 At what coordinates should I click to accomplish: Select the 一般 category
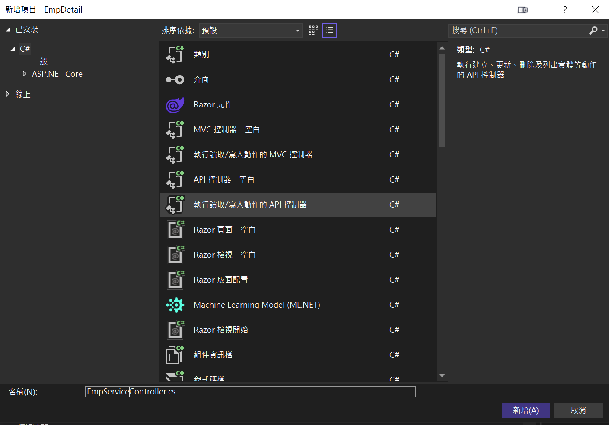coord(40,61)
